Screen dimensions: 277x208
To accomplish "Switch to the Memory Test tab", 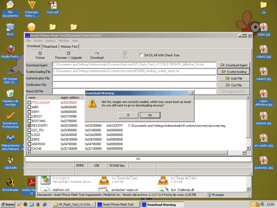I will point(69,47).
